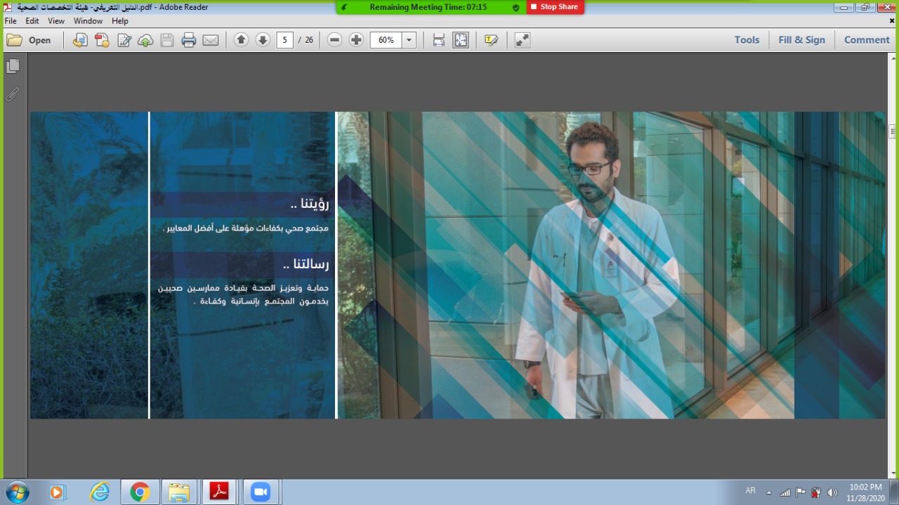Open the File menu
The image size is (899, 505).
(x=11, y=21)
